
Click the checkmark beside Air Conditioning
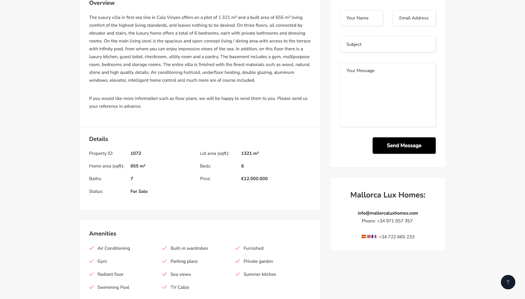[x=91, y=248]
